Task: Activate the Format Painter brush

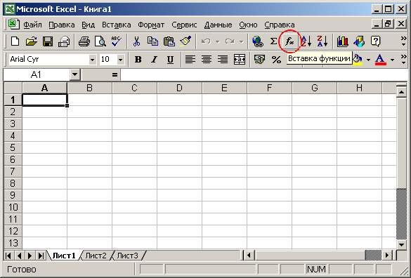Action: tap(185, 41)
